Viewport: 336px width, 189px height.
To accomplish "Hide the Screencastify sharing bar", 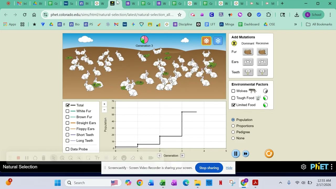I will coord(229,168).
